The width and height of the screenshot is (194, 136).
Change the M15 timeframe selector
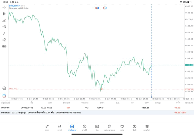click(4, 47)
